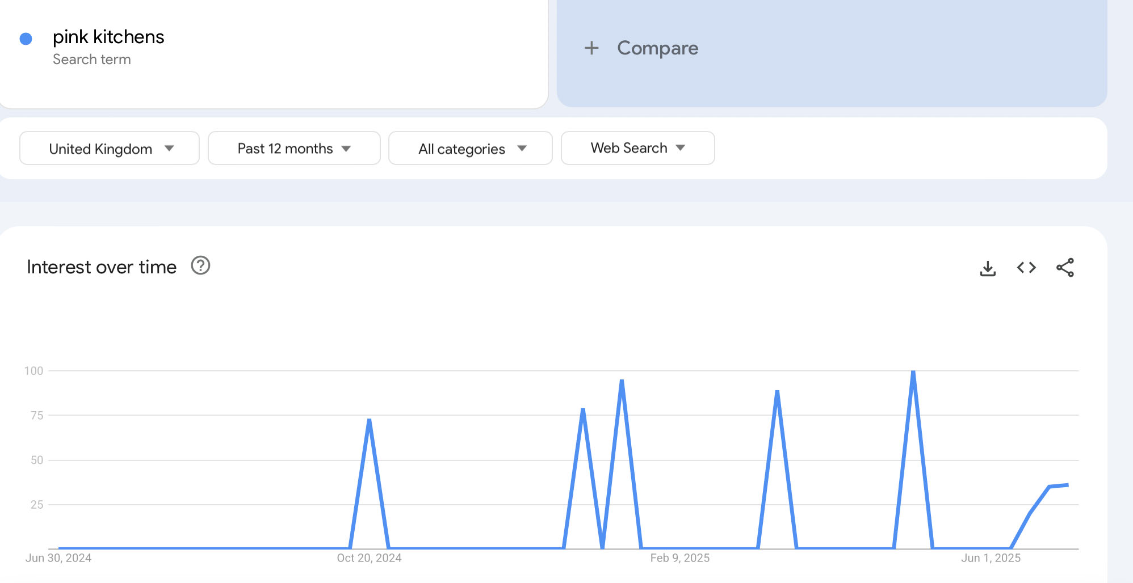
Task: Select the Oct 20, 2024 peak on chart
Action: point(370,420)
